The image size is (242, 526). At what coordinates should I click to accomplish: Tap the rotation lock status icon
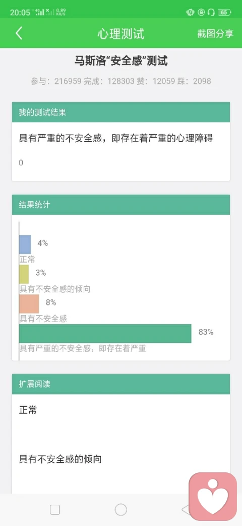point(201,13)
